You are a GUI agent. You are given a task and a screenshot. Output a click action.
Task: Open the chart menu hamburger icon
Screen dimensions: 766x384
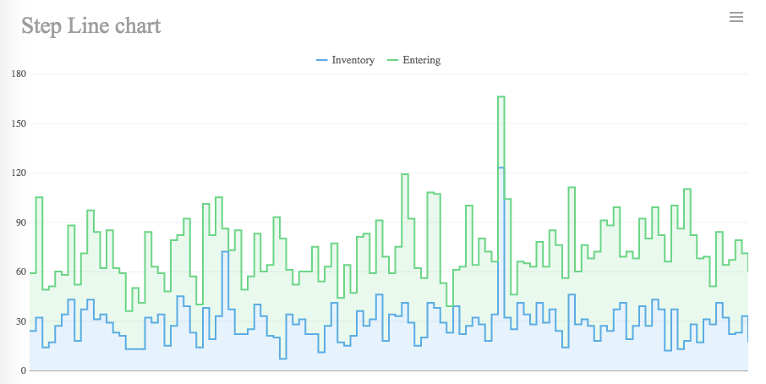coord(736,17)
